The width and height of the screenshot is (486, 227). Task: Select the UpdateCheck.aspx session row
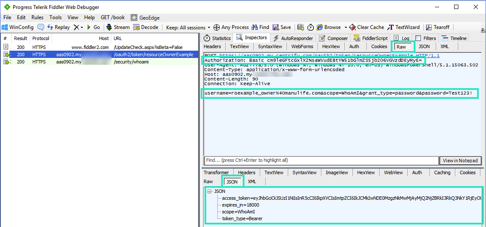99,48
